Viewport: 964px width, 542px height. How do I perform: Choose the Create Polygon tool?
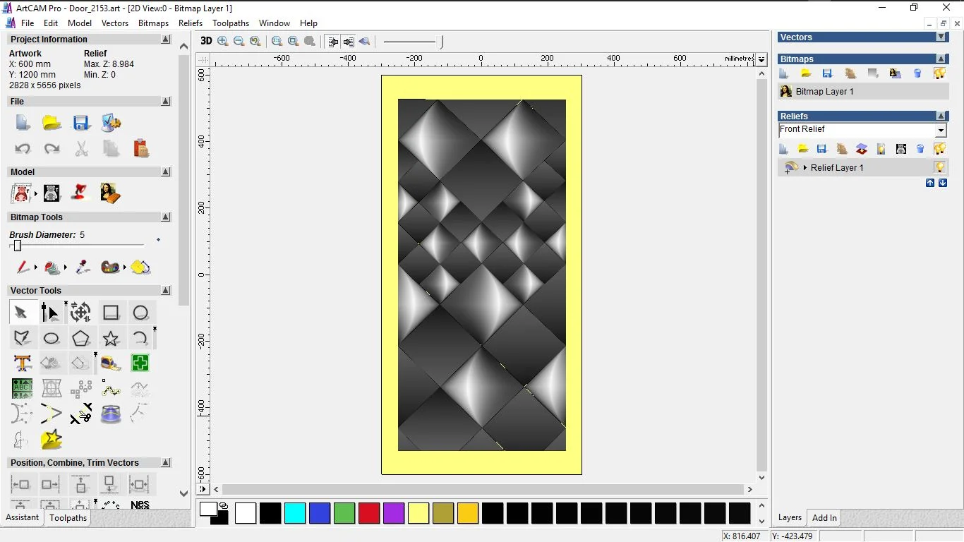[x=81, y=339]
